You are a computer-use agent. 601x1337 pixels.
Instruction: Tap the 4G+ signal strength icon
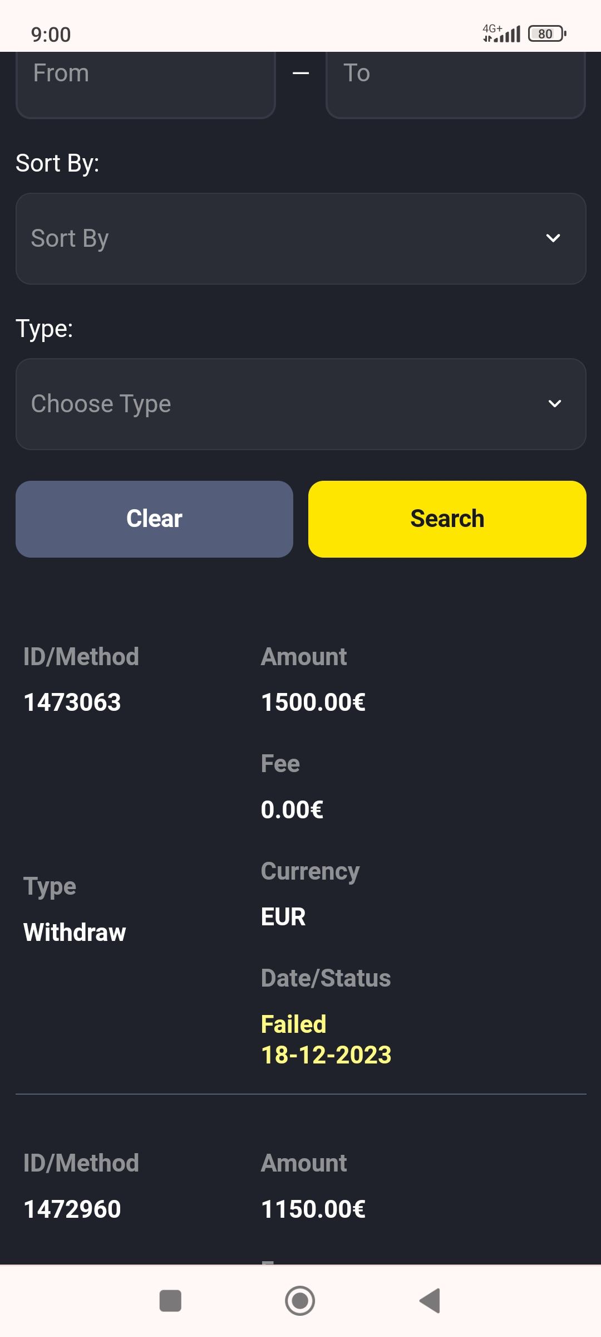coord(501,33)
